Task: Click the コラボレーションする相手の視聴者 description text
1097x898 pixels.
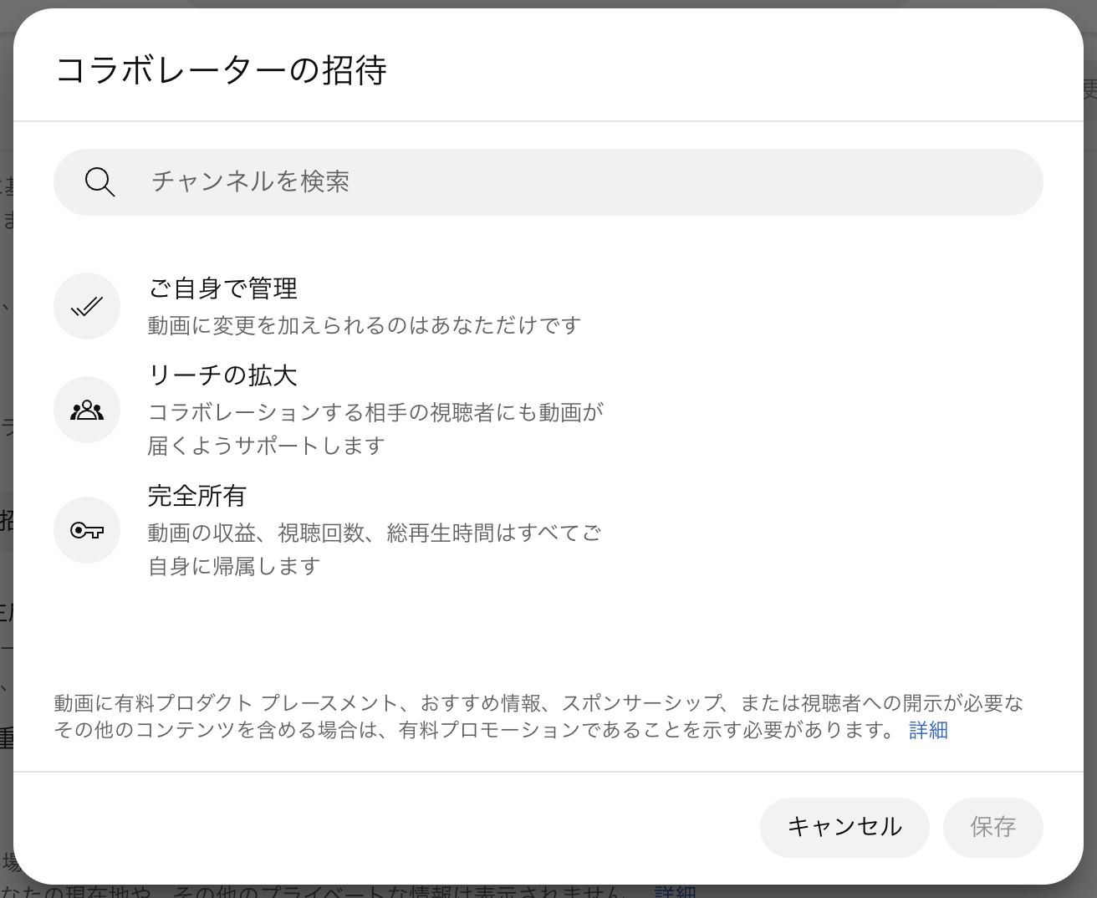Action: pyautogui.click(x=375, y=412)
